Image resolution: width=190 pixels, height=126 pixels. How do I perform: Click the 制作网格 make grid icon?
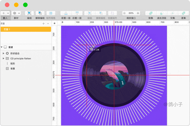(51, 13)
